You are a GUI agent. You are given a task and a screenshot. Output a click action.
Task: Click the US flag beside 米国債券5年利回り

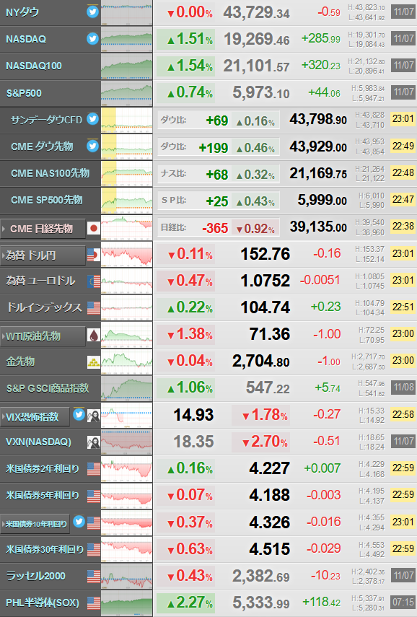click(94, 496)
